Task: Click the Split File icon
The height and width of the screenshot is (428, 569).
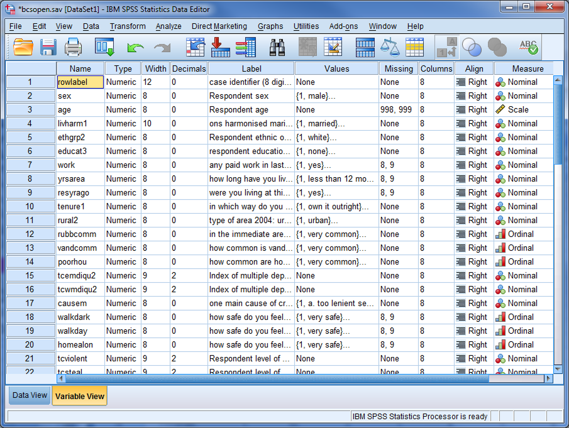Action: 365,47
